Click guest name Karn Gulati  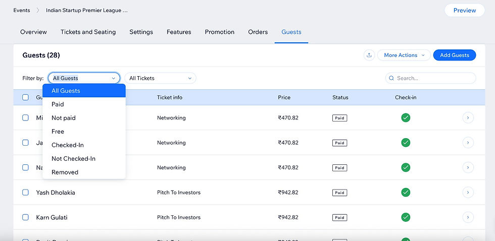pos(52,217)
